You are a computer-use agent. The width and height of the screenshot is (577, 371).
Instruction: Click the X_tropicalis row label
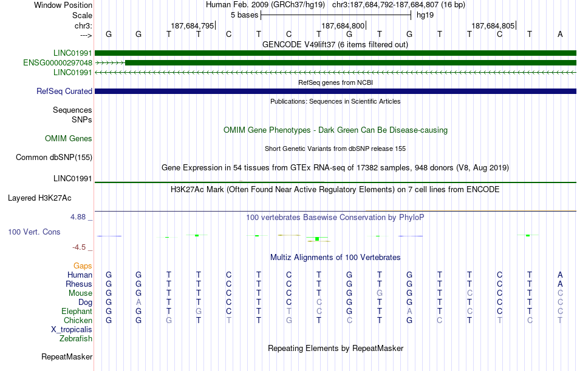point(72,330)
